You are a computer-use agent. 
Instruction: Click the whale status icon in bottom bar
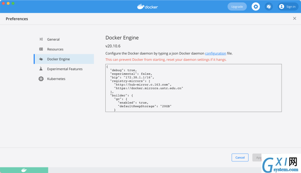[x=24, y=170]
